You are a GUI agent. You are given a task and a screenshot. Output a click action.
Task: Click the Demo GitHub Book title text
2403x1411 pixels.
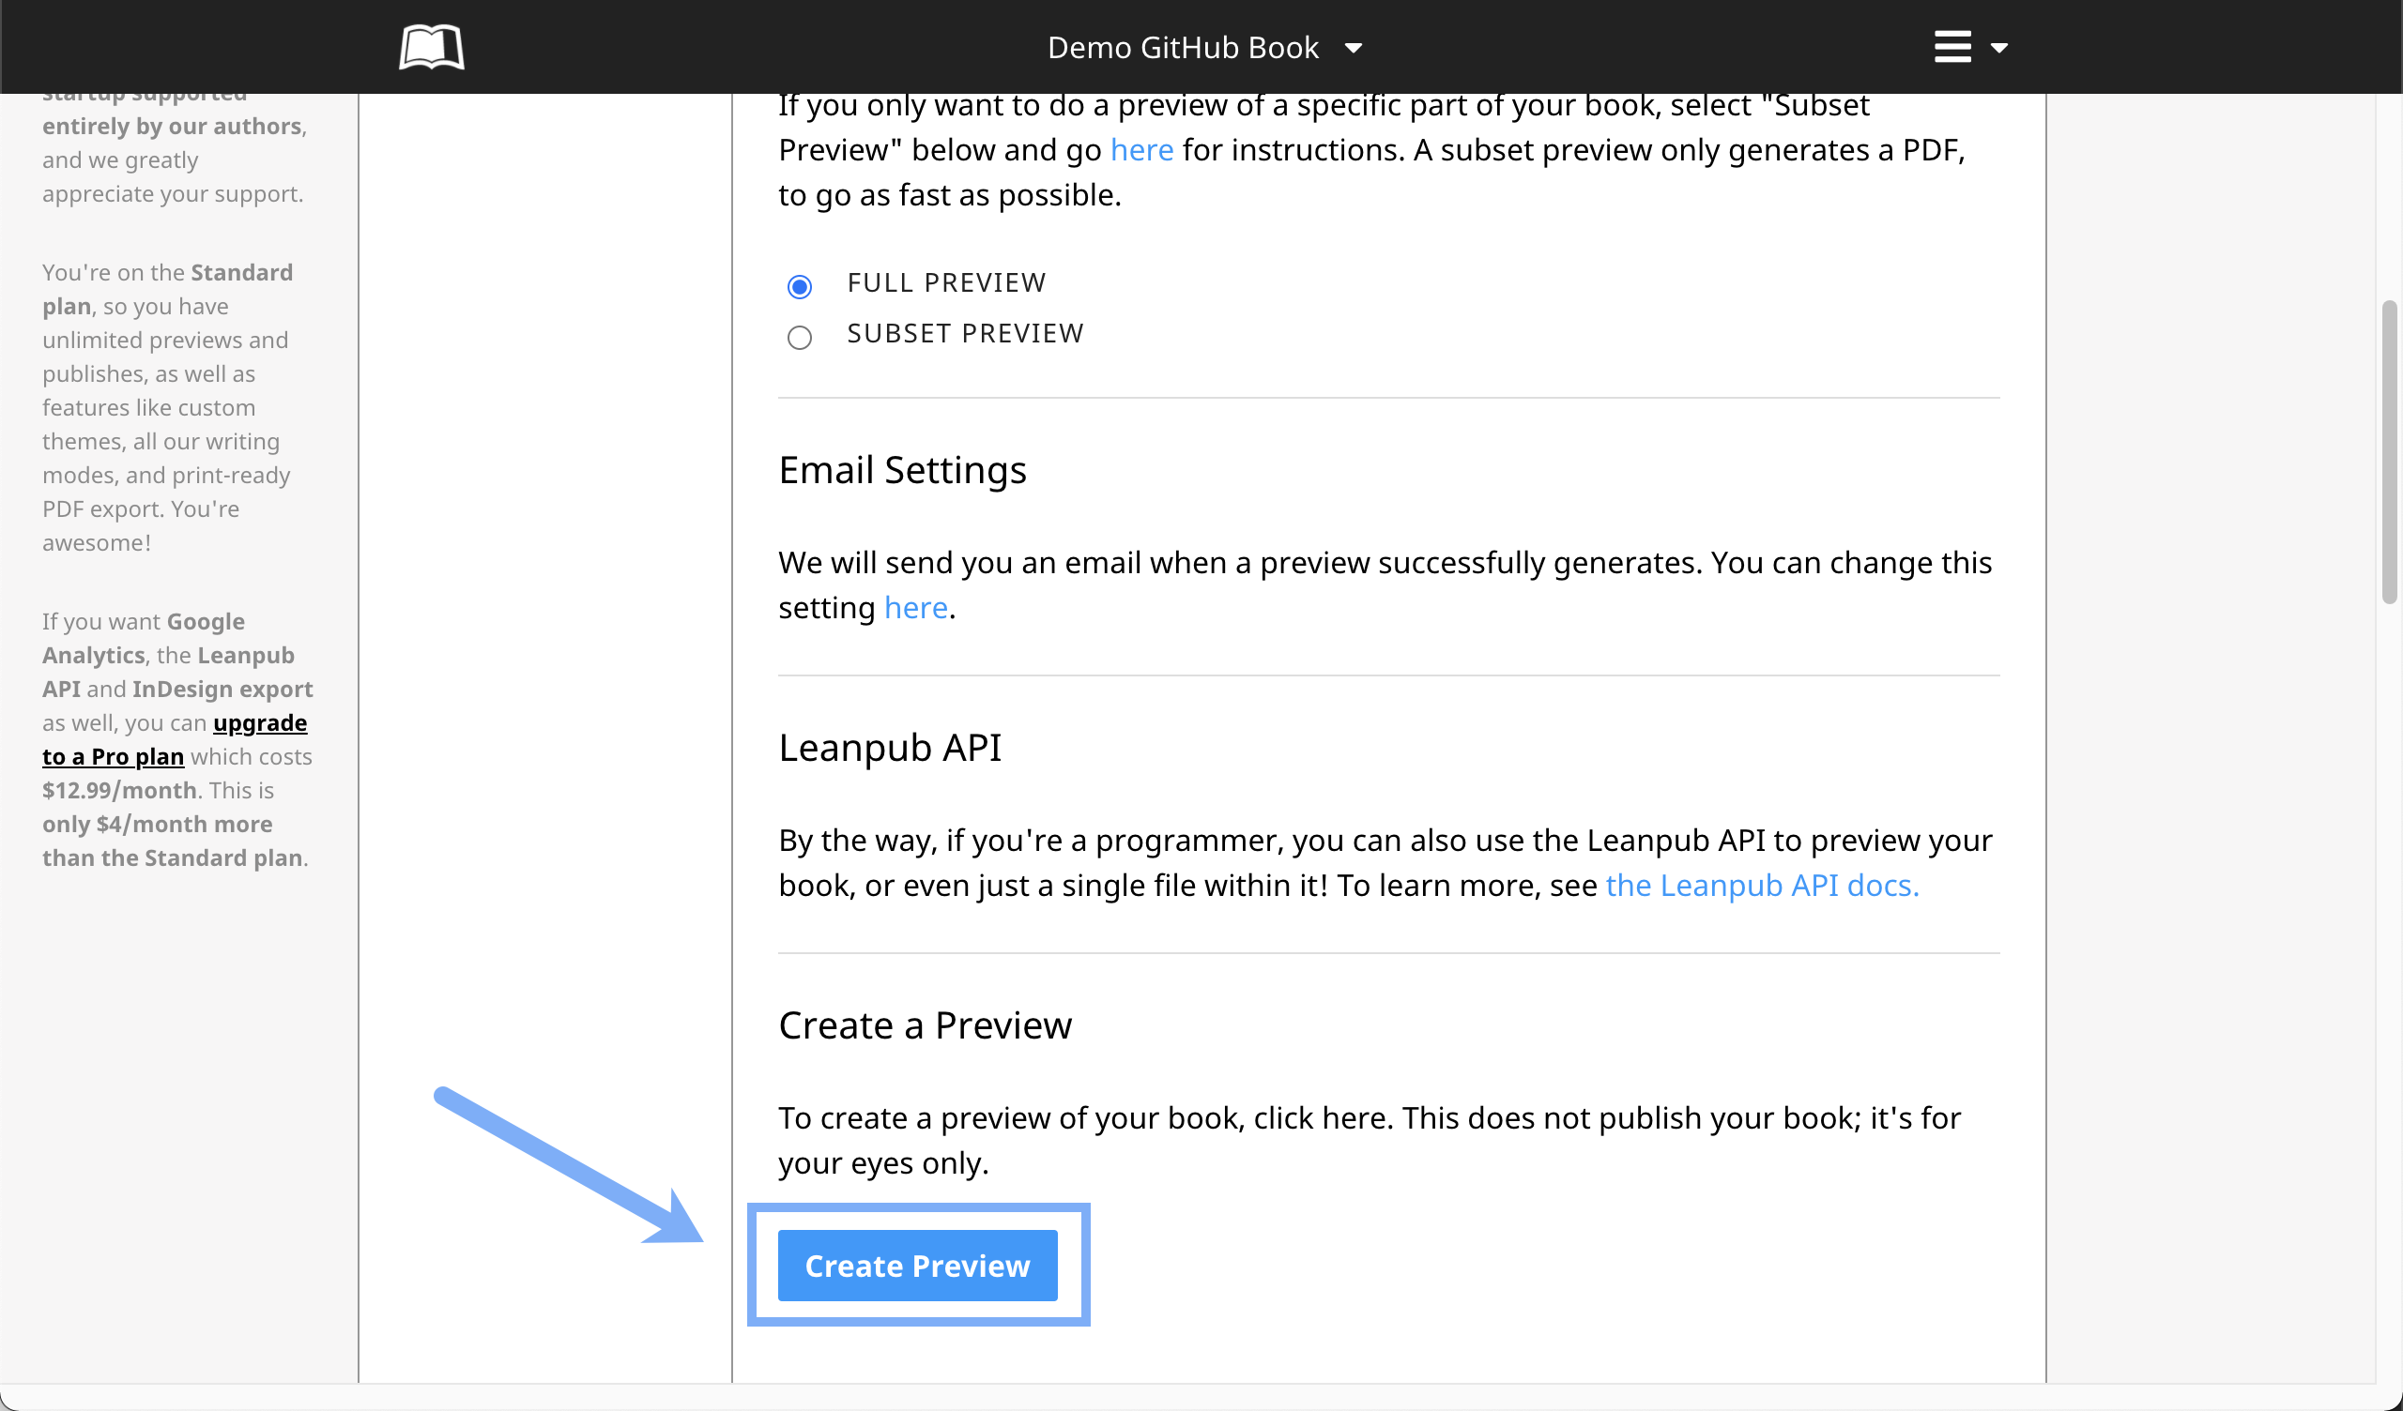[x=1183, y=48]
